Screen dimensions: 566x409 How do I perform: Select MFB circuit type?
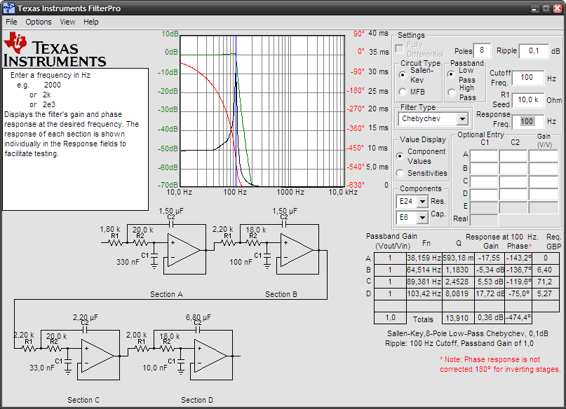pos(403,92)
